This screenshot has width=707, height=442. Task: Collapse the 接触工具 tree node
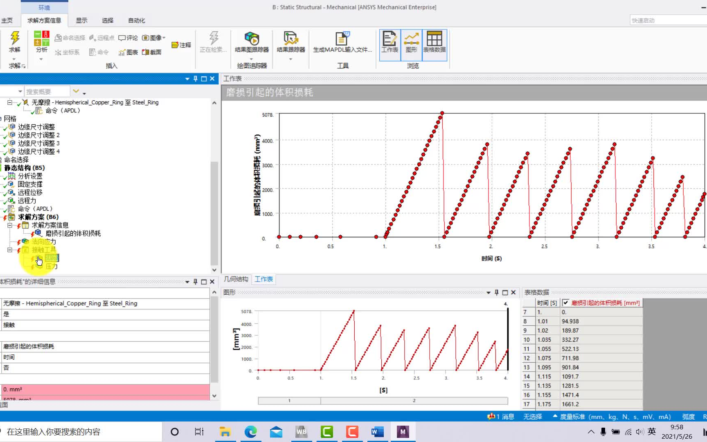[9, 250]
